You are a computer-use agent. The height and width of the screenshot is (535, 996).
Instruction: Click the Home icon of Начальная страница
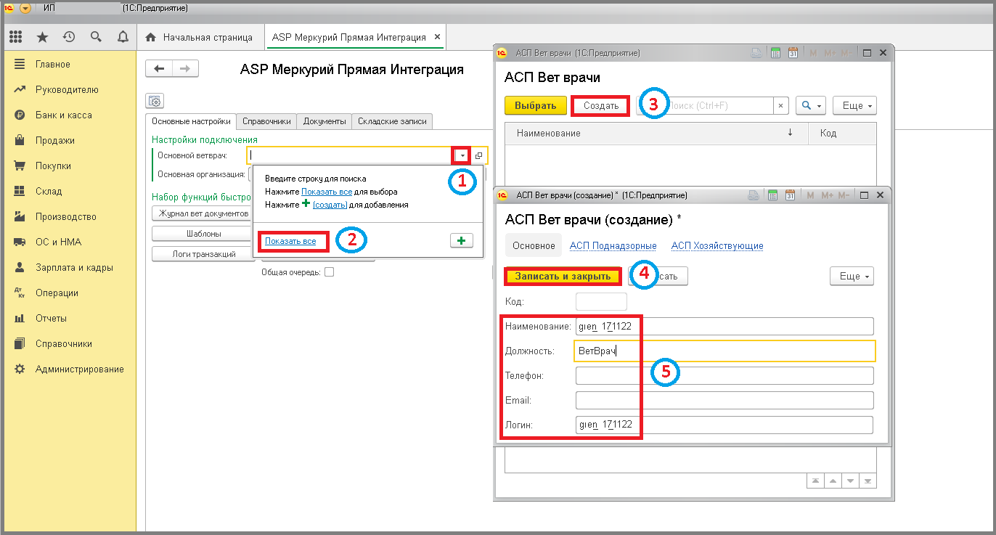point(151,37)
